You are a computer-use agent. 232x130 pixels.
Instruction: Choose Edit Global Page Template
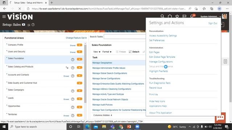[x=162, y=57]
